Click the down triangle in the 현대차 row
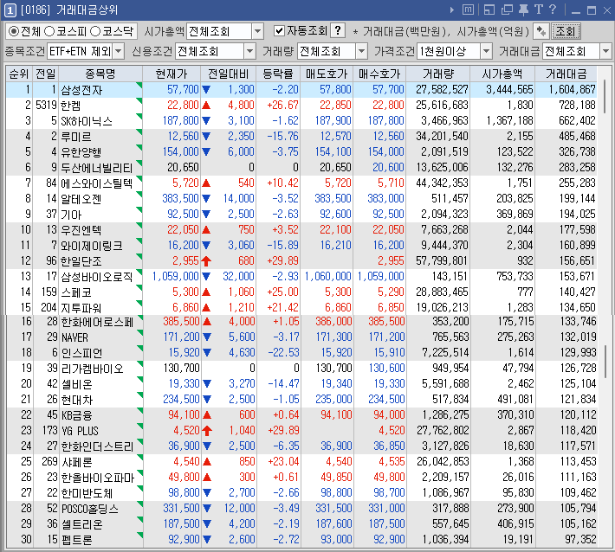 tap(207, 399)
